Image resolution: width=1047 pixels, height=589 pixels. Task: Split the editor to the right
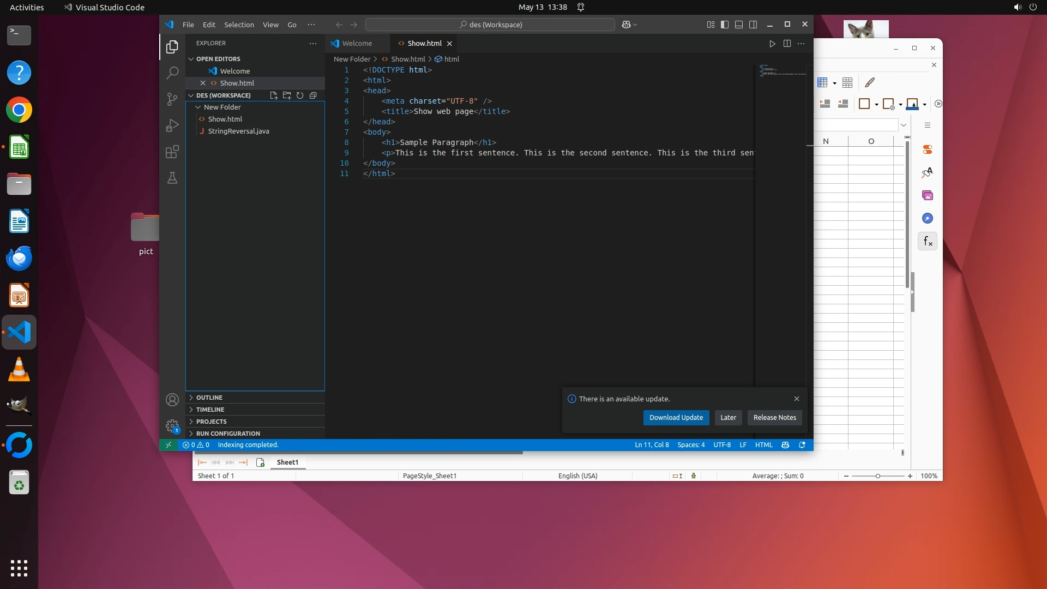[x=787, y=44]
